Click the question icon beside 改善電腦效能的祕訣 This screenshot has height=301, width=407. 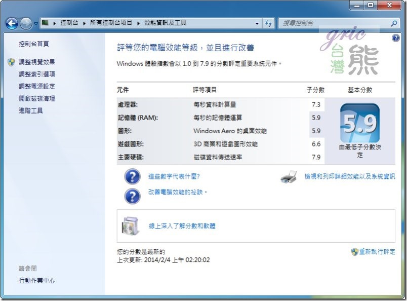pos(133,196)
